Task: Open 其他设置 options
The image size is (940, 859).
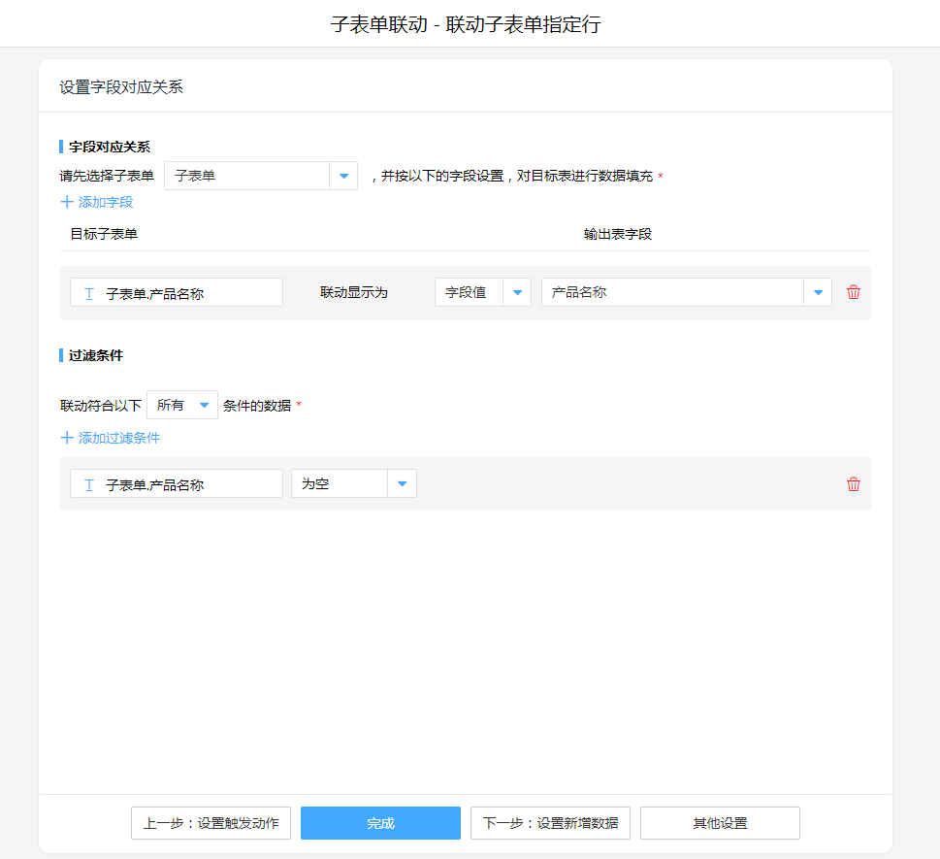Action: point(720,823)
